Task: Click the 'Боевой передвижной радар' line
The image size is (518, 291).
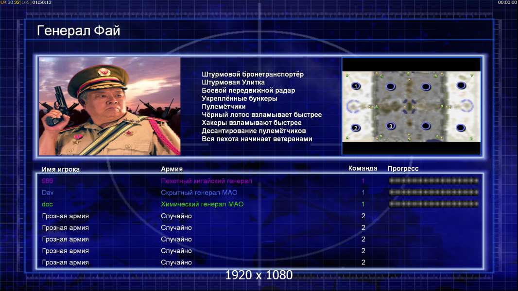Action: point(248,90)
